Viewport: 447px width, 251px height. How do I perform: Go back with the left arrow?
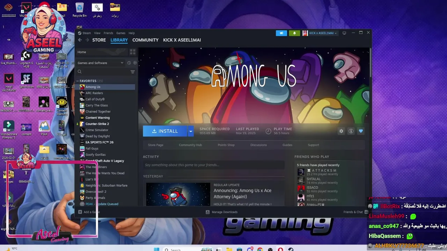click(x=80, y=40)
